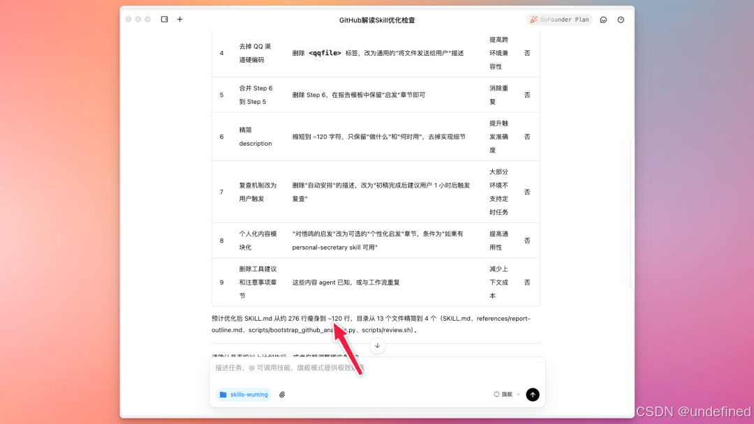This screenshot has width=754, height=424.
Task: Focus the task description input field
Action: 378,368
